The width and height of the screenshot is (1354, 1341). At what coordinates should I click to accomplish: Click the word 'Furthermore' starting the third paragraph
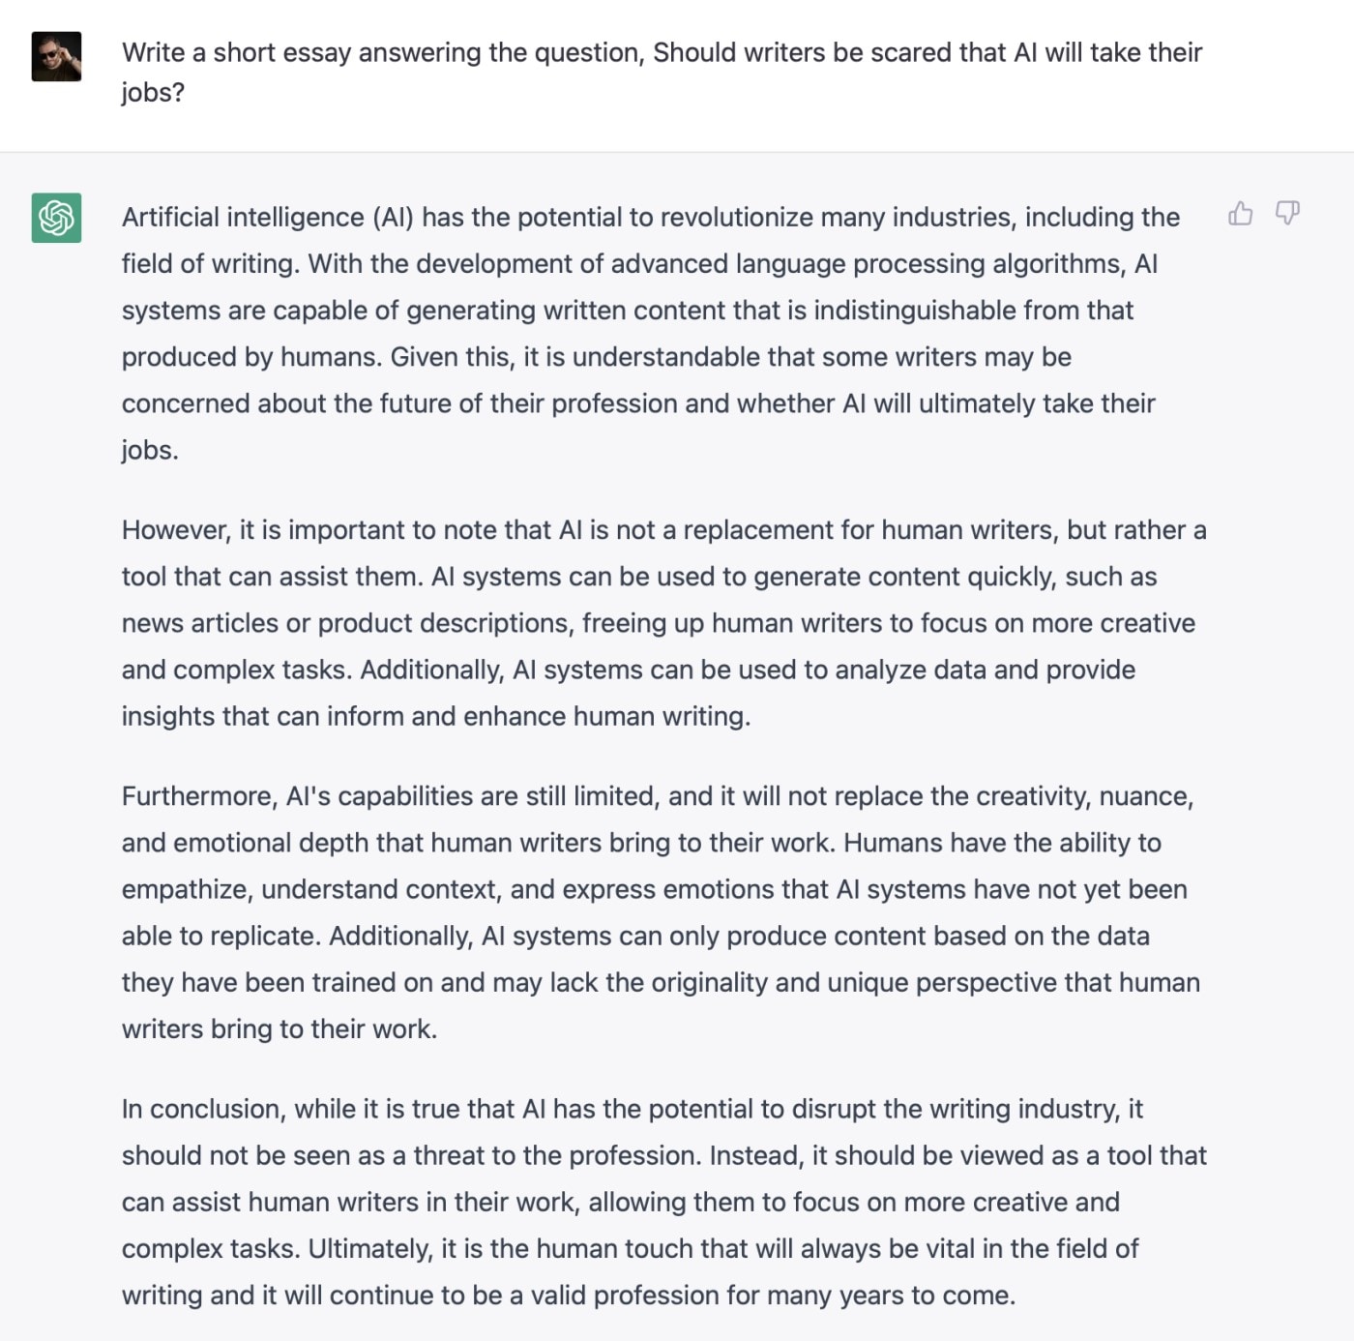coord(198,796)
